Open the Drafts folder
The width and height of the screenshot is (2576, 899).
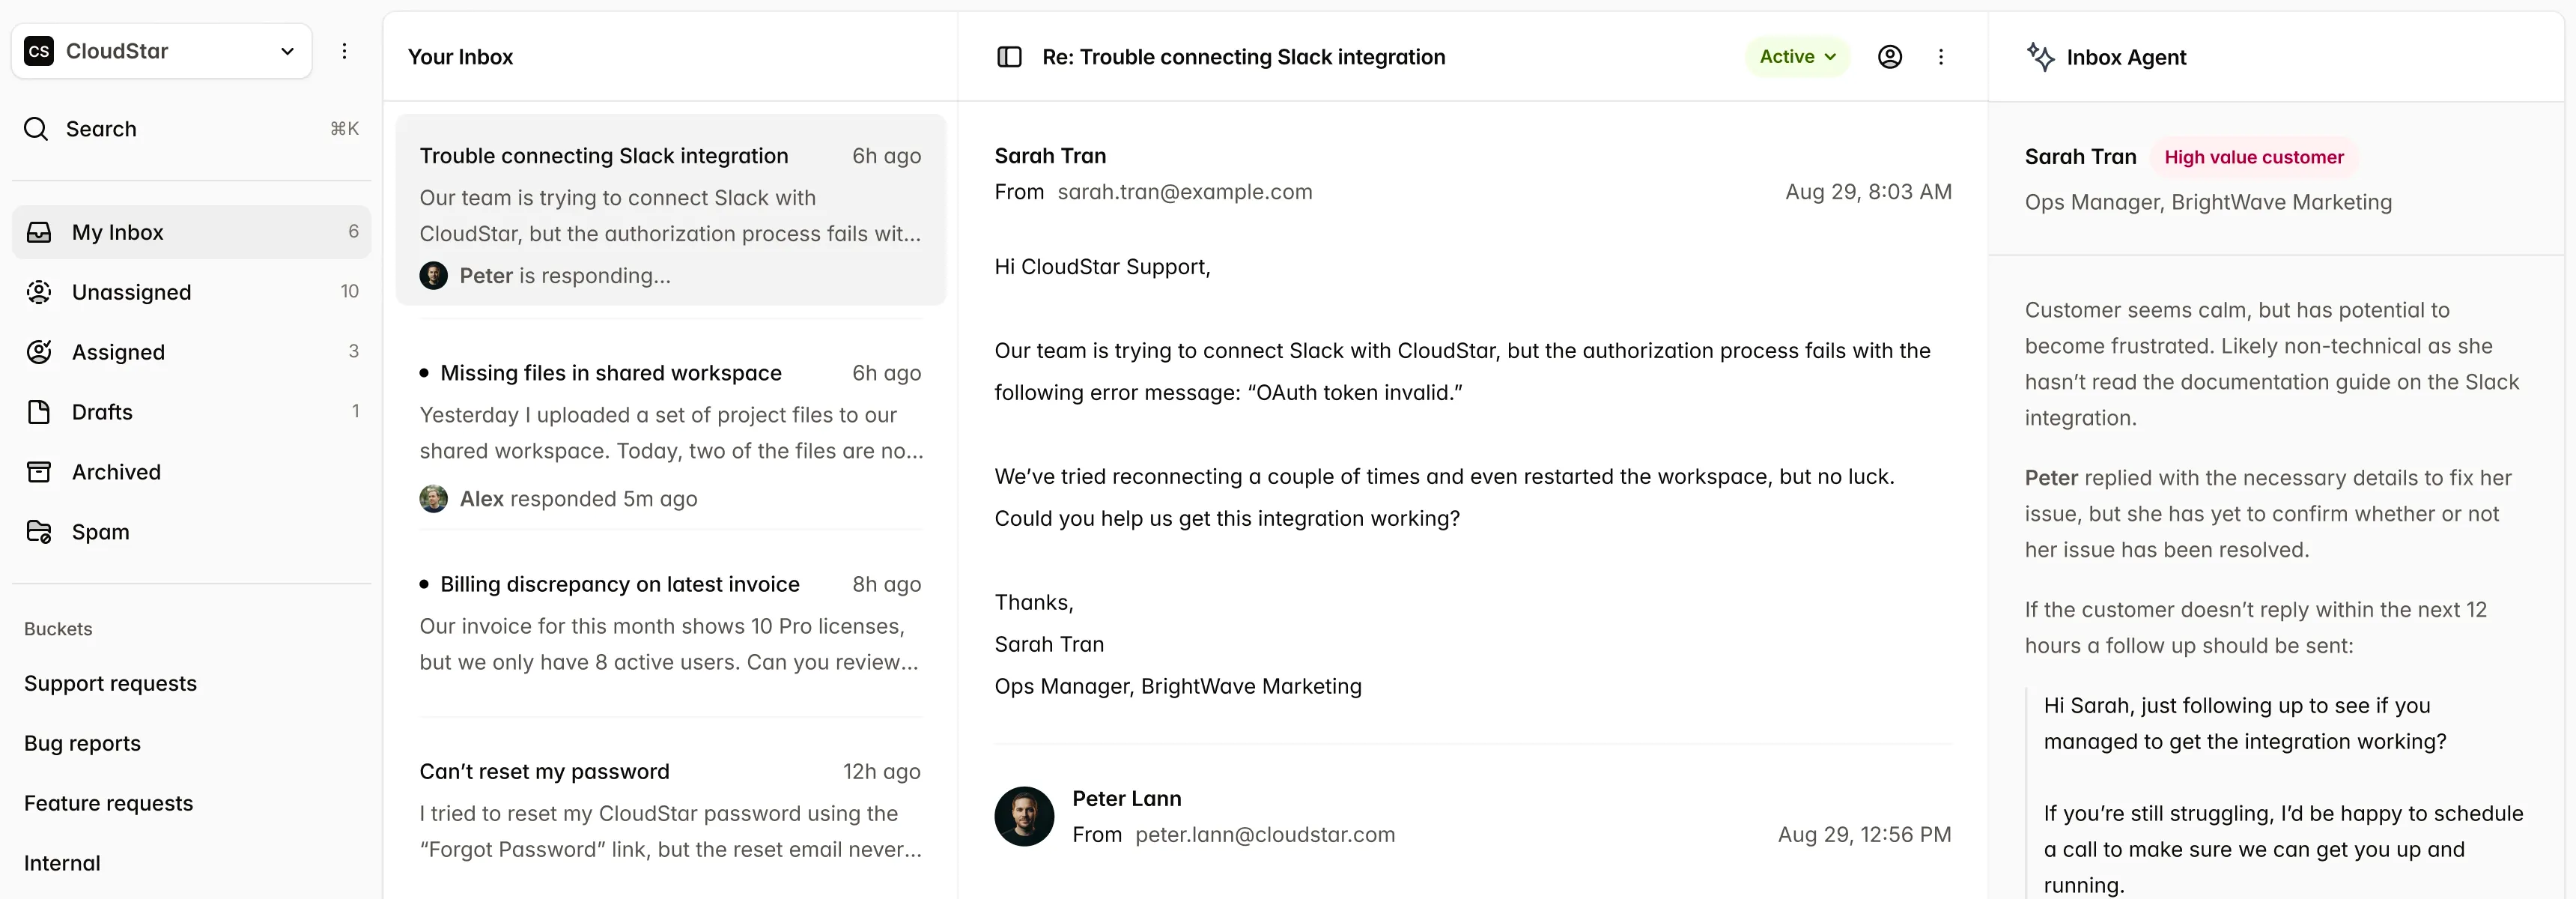click(x=102, y=412)
